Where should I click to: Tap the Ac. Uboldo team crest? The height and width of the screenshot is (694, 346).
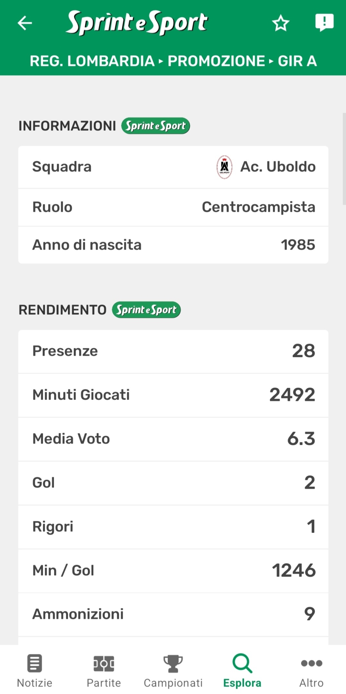click(x=224, y=167)
